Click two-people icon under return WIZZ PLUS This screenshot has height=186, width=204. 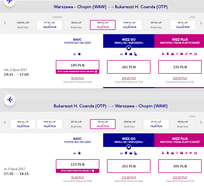(x=196, y=153)
